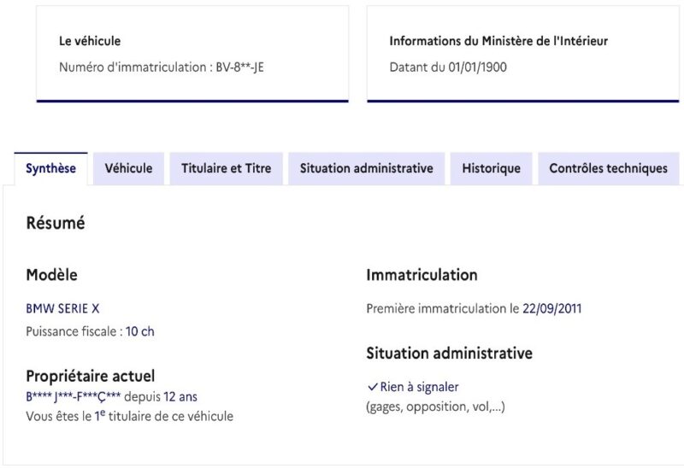Go to the Historique tab
The height and width of the screenshot is (468, 684).
point(491,168)
